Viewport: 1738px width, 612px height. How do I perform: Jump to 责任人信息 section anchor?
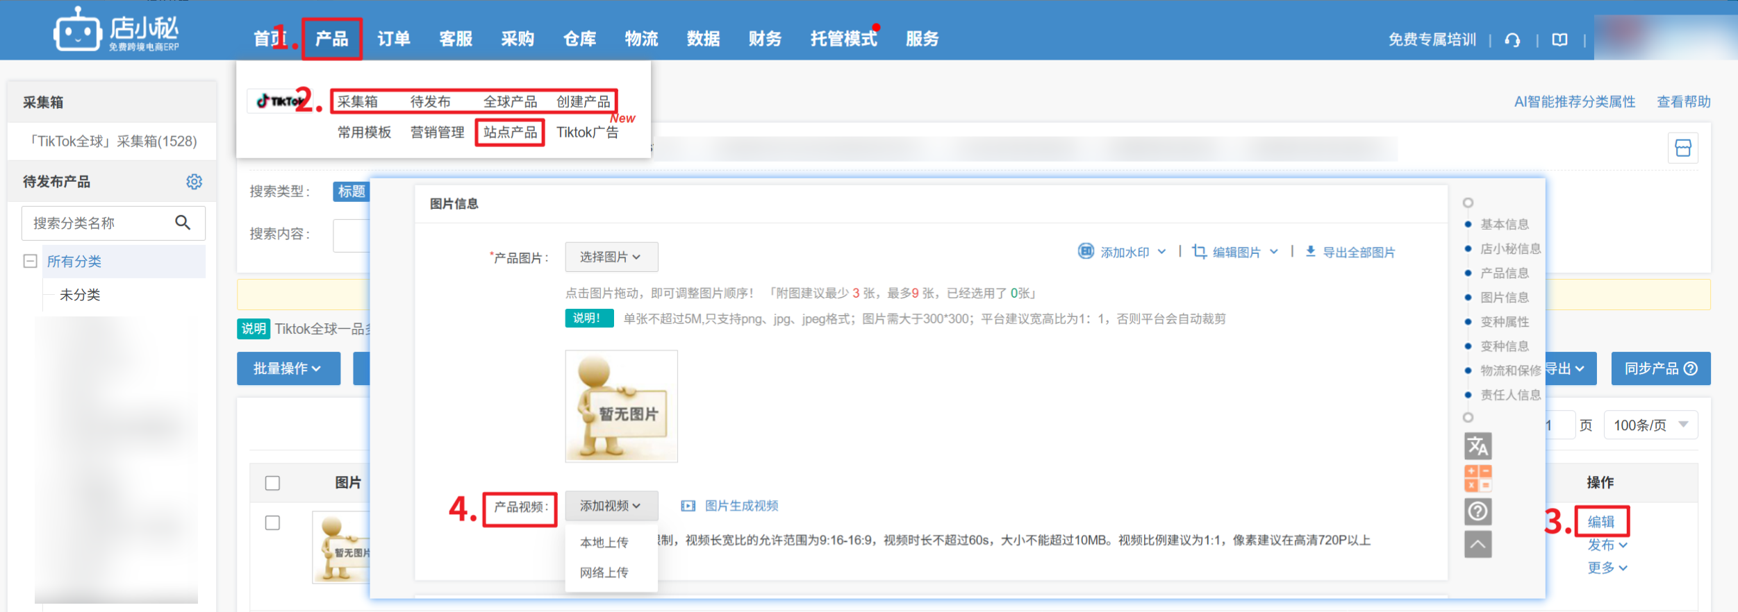coord(1511,395)
